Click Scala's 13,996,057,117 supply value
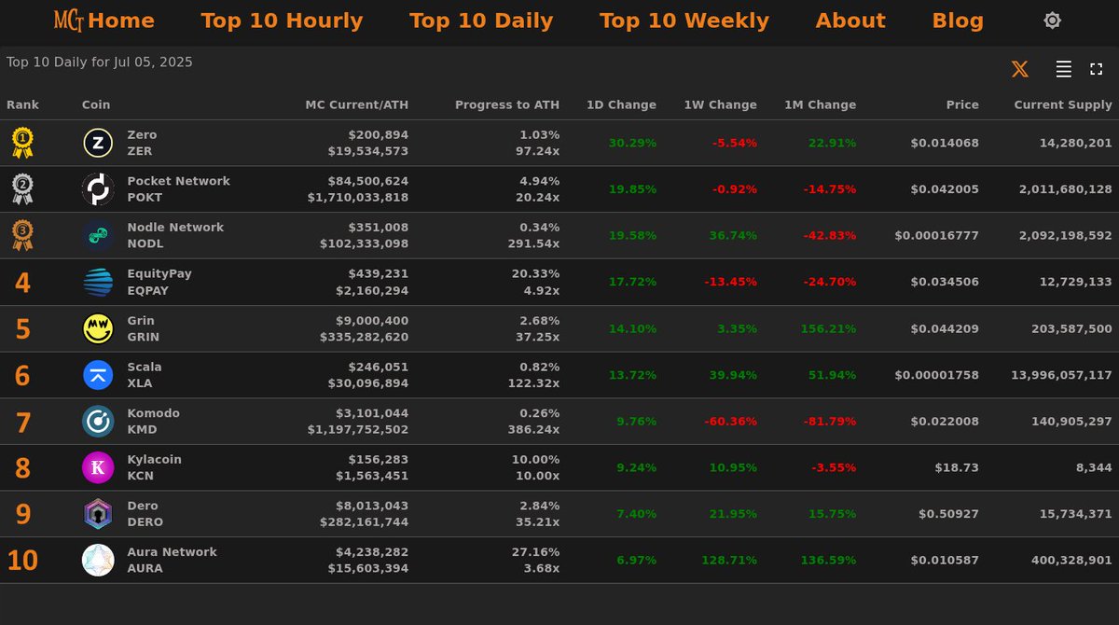 pyautogui.click(x=1061, y=375)
